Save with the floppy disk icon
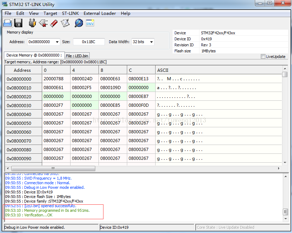 click(18, 23)
